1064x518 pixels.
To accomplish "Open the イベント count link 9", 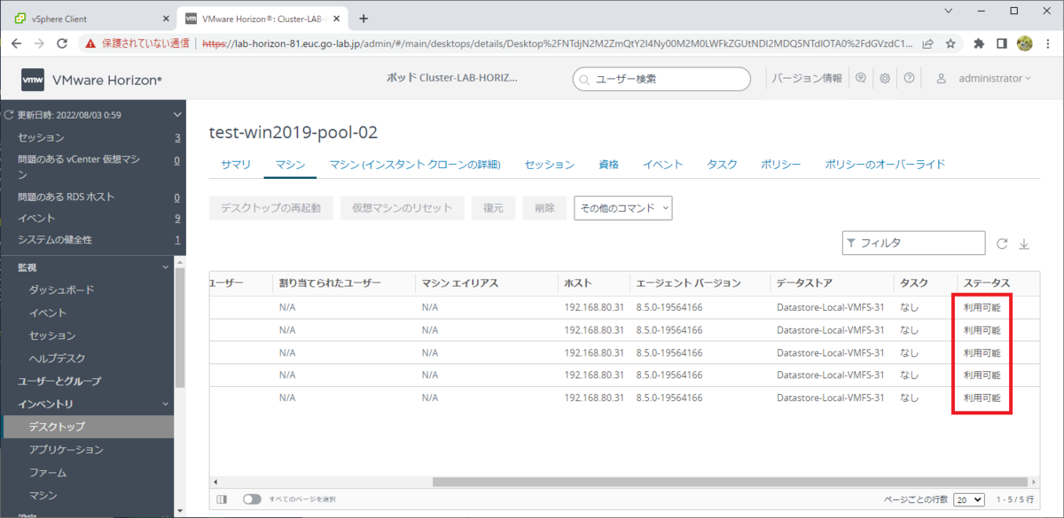I will point(177,218).
